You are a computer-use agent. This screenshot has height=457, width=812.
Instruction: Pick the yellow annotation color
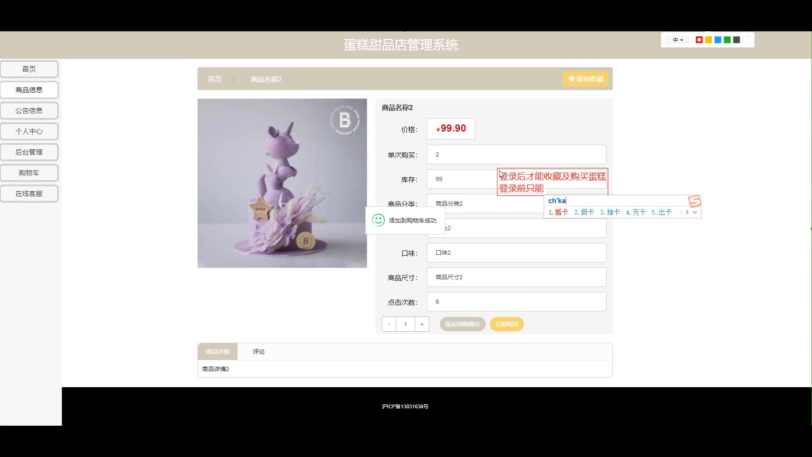tap(708, 40)
